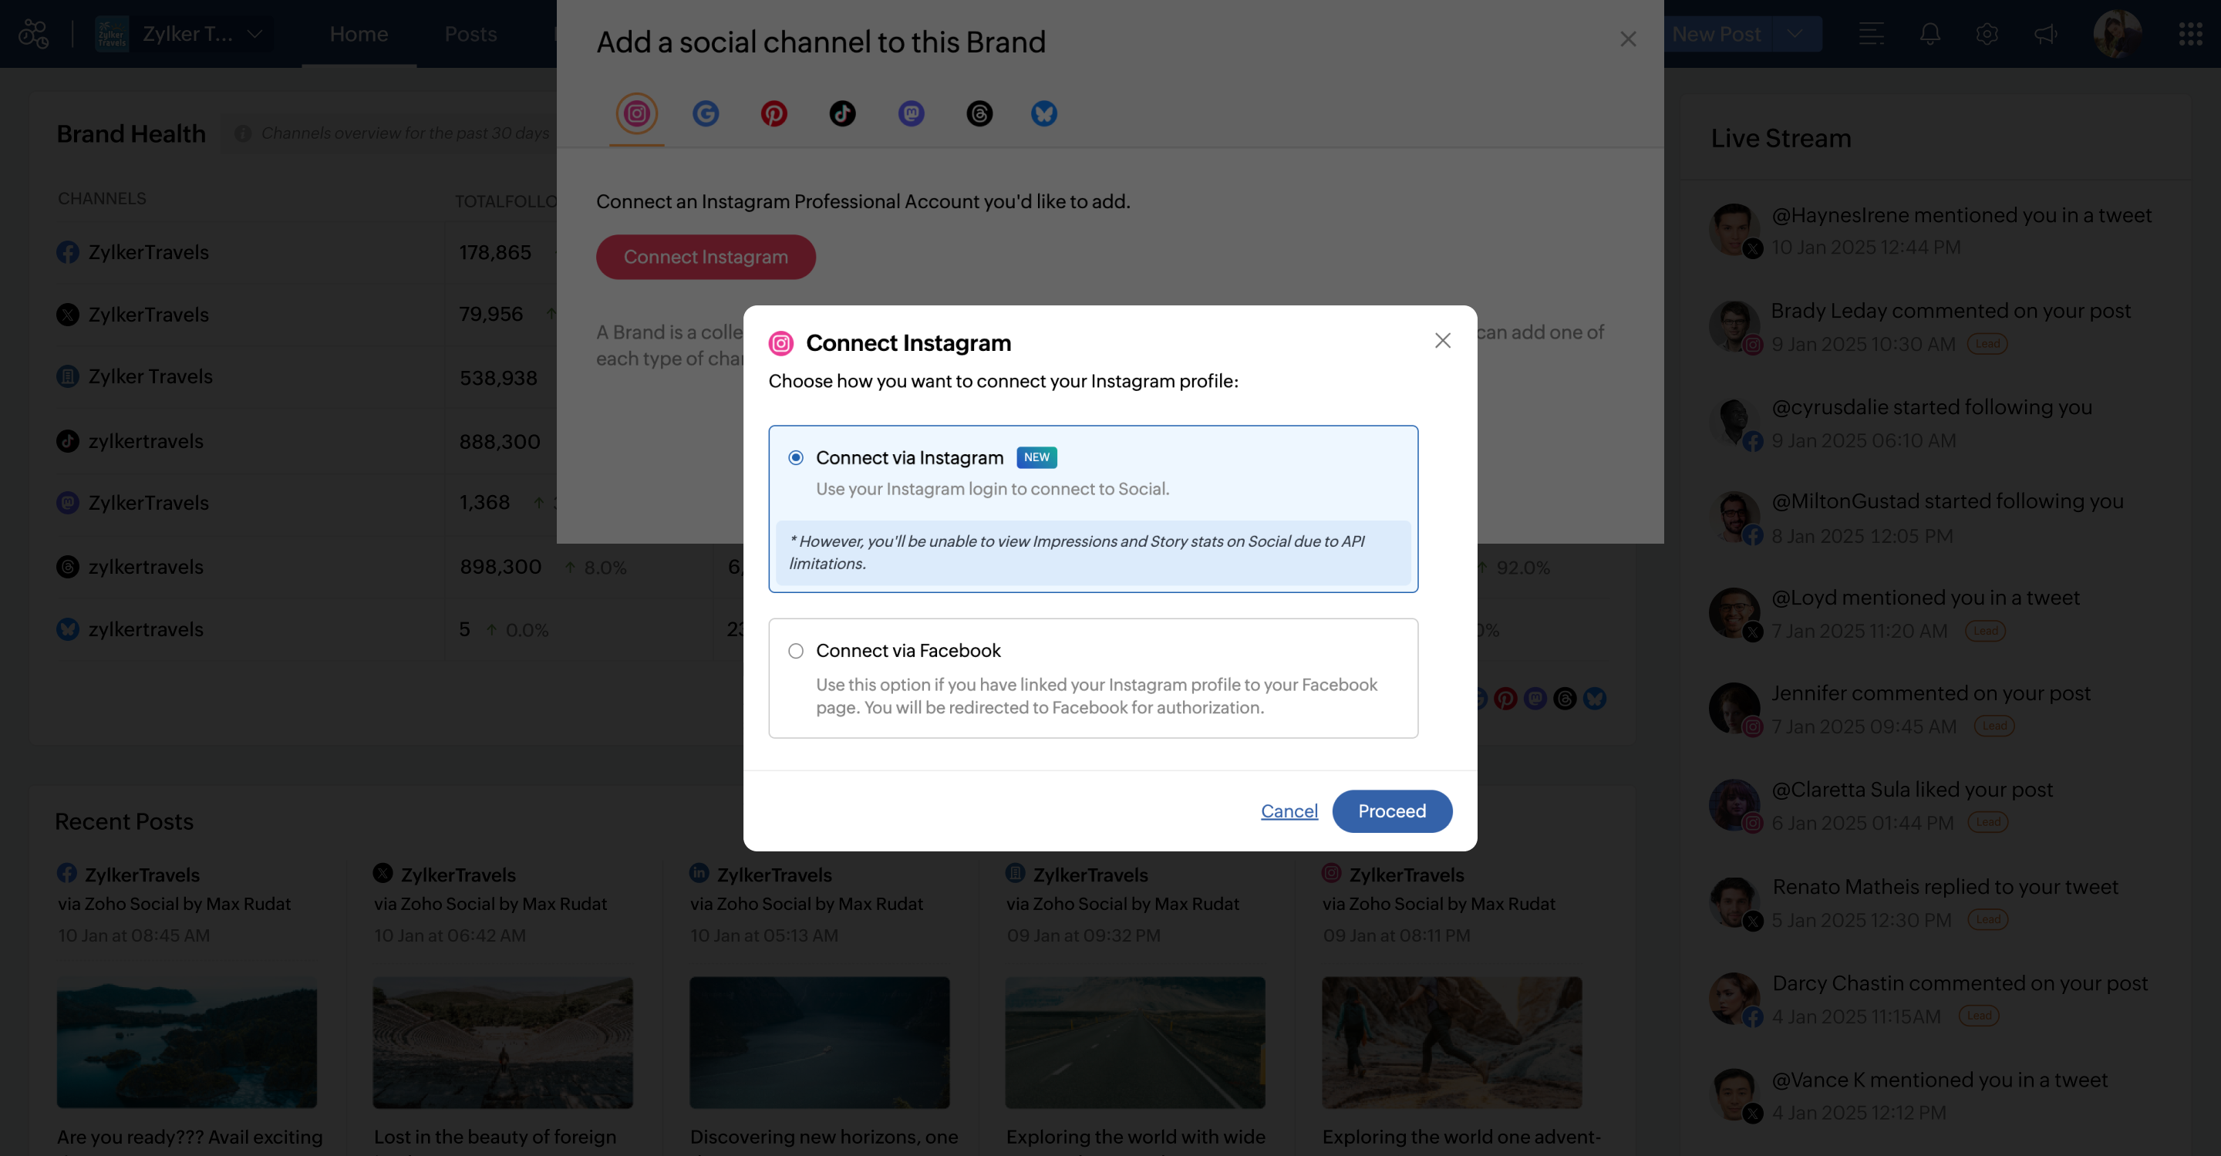Select the TikTok channel icon

(842, 113)
